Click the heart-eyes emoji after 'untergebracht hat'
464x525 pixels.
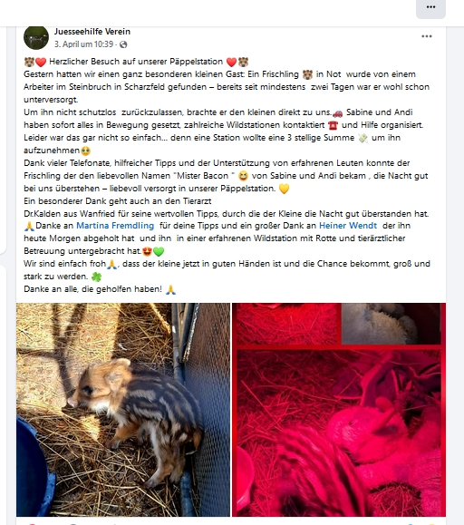pyautogui.click(x=147, y=251)
